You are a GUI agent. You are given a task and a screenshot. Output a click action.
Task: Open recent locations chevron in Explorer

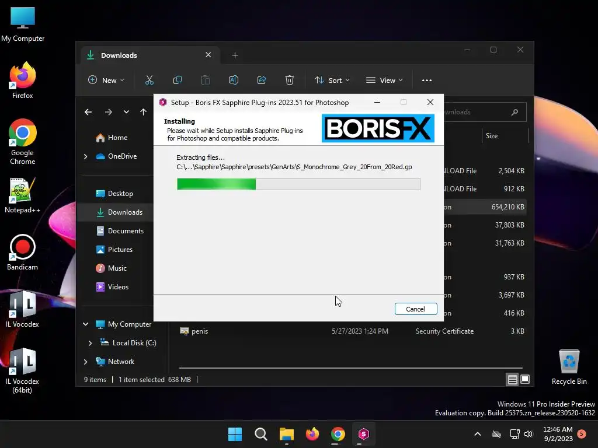[126, 112]
